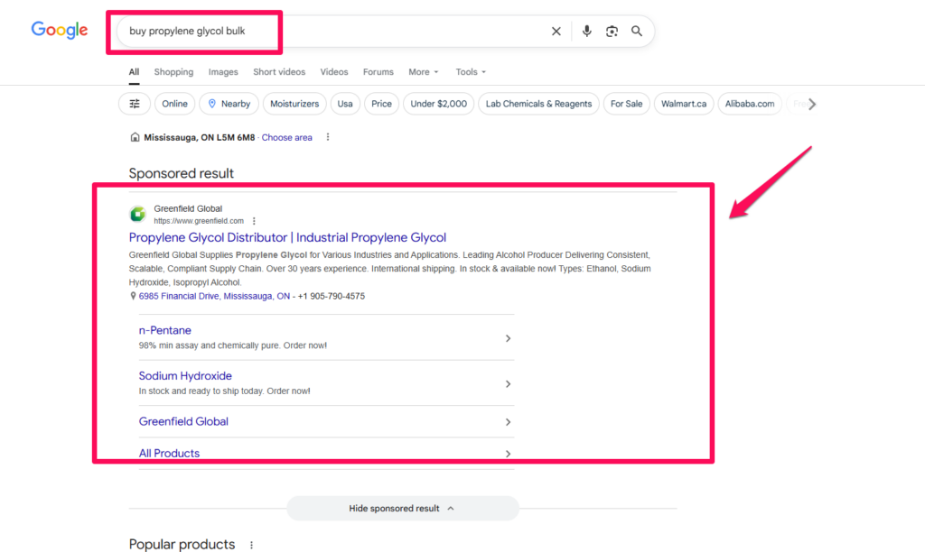Screen dimensions: 925x552
Task: Open the All Products sitelink
Action: (169, 453)
